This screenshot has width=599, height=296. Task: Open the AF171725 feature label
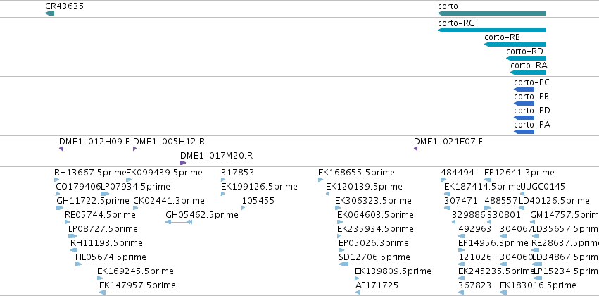(x=377, y=285)
